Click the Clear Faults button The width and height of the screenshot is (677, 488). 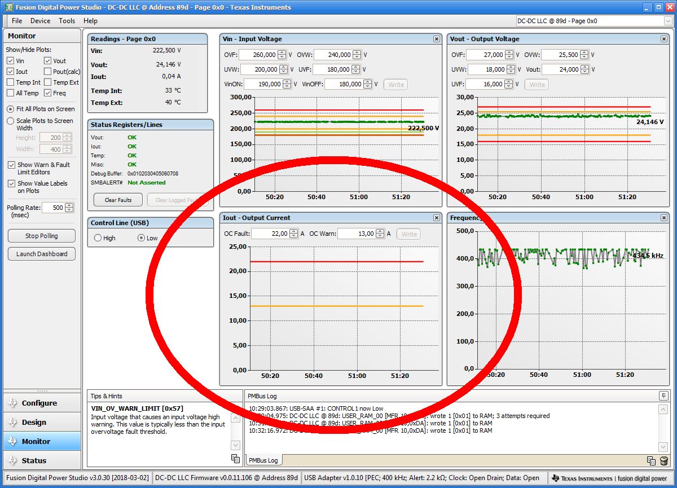coord(118,200)
